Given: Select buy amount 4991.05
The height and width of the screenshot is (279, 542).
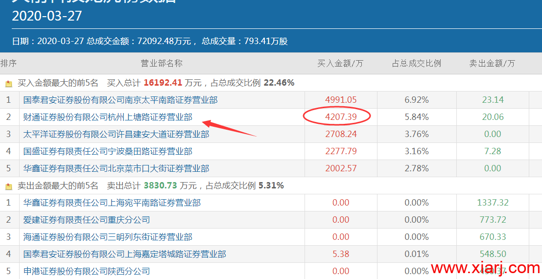Looking at the screenshot, I should point(341,100).
